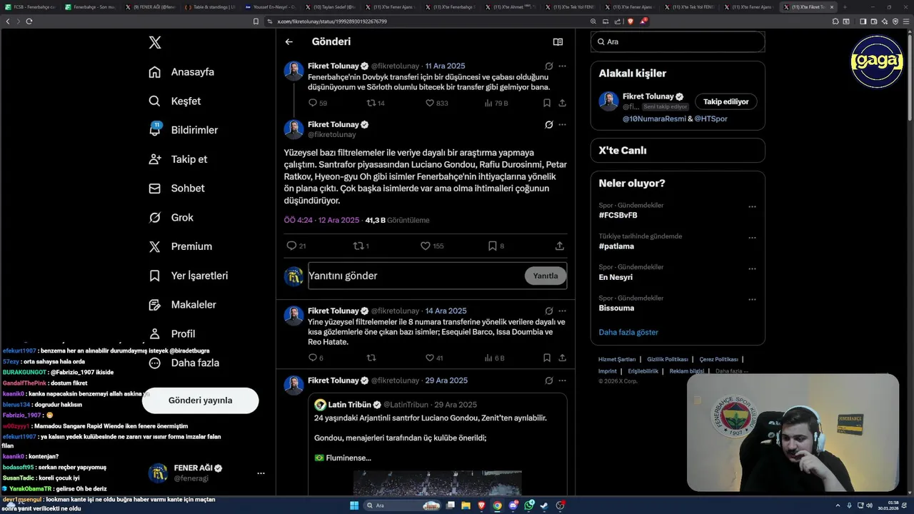This screenshot has height=514, width=914.
Task: Click the Takip ediliyor button
Action: click(725, 102)
